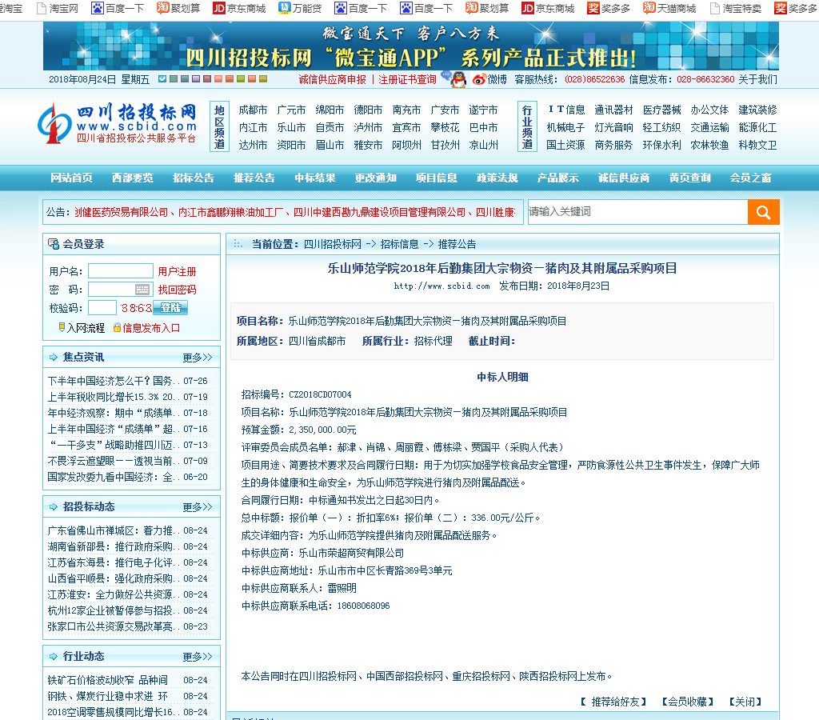This screenshot has width=819, height=720.
Task: Click the red 用户注册 link
Action: pyautogui.click(x=177, y=272)
